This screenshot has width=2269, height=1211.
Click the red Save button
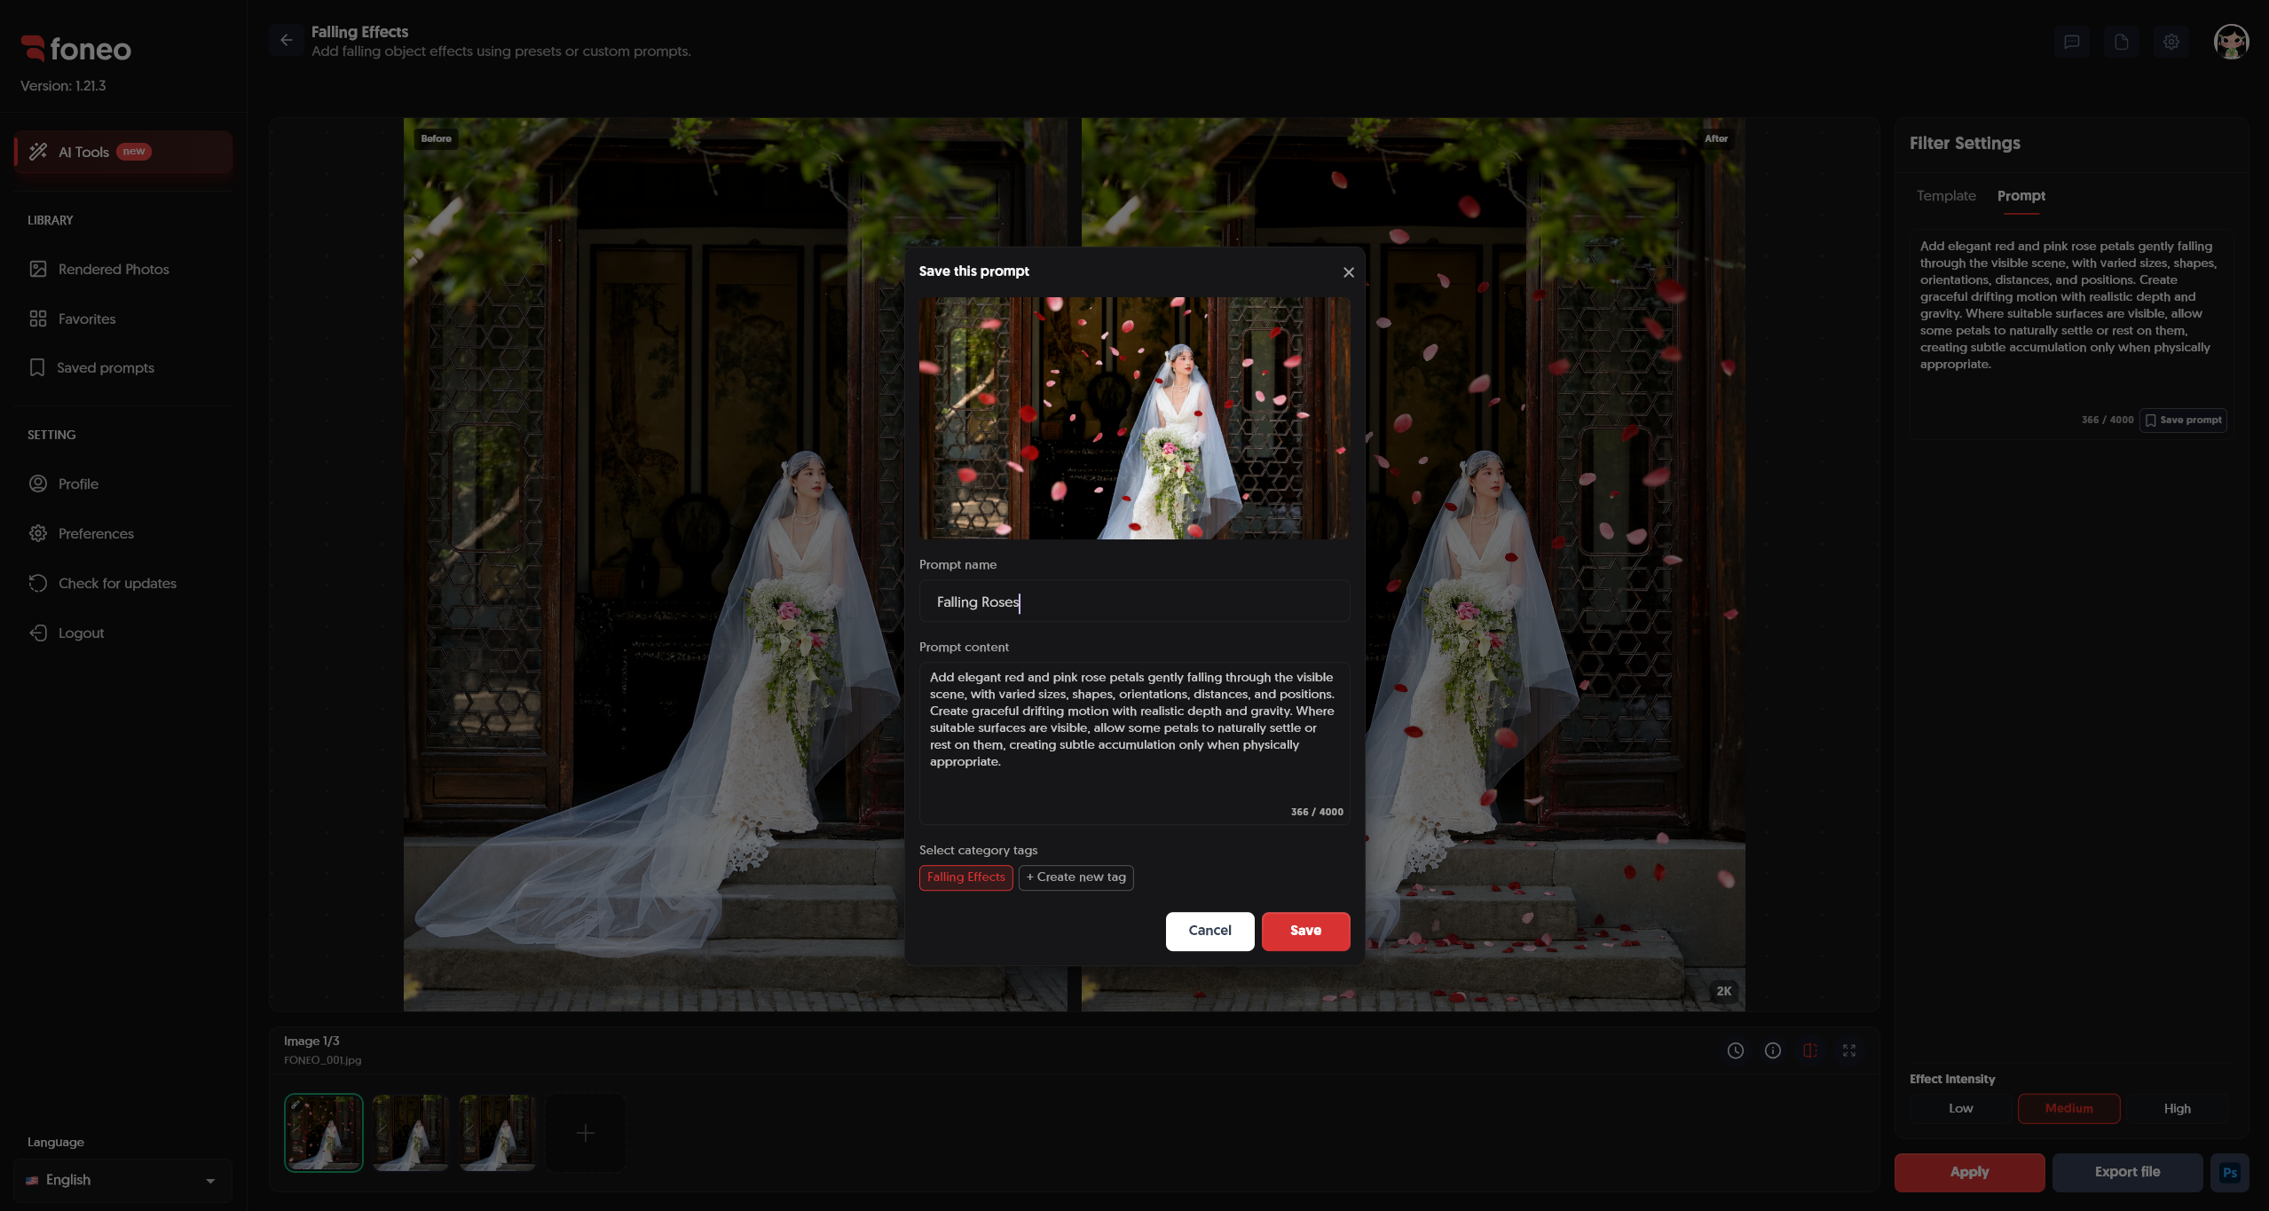(x=1305, y=931)
